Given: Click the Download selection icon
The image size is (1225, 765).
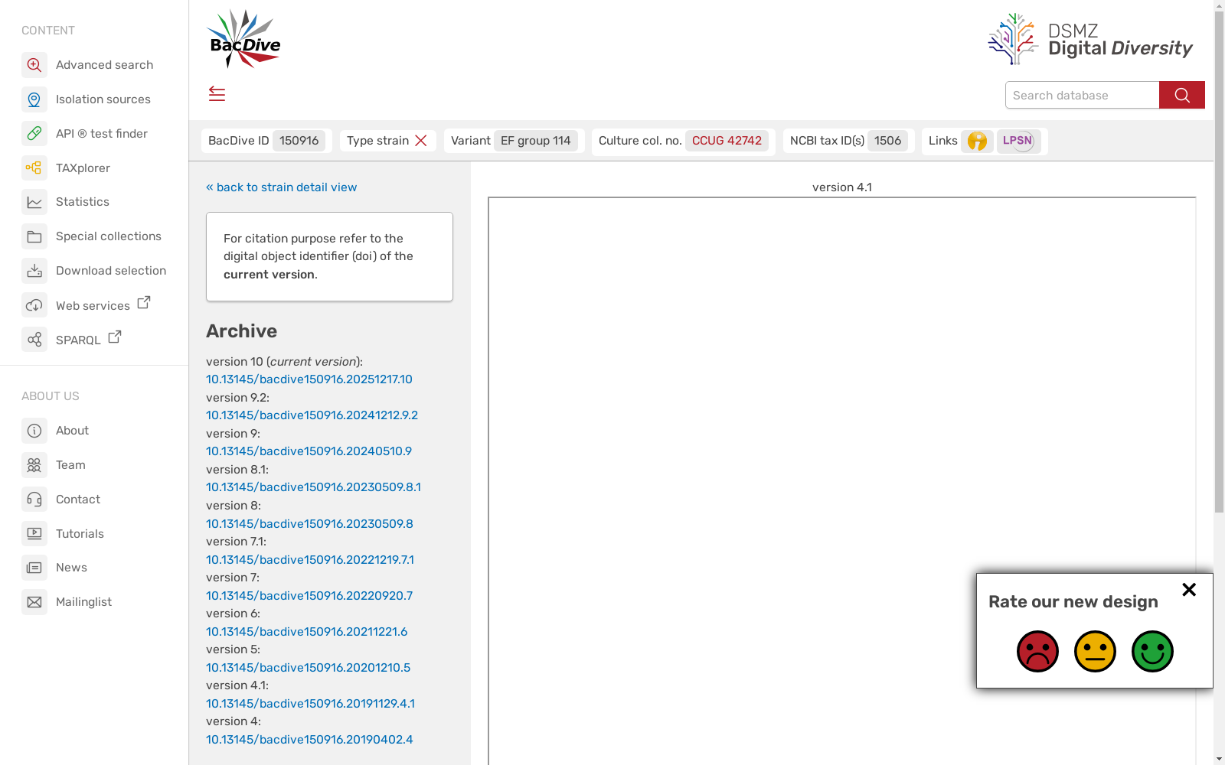Looking at the screenshot, I should (34, 271).
